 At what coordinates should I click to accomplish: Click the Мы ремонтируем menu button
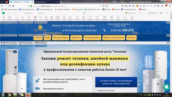pyautogui.click(x=61, y=38)
